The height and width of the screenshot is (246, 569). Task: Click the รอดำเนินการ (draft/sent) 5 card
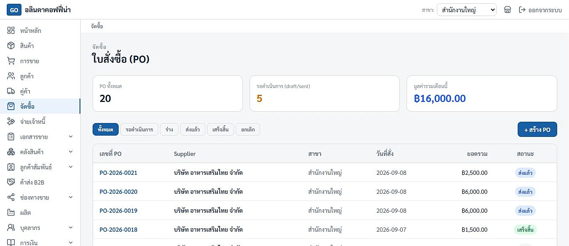324,94
